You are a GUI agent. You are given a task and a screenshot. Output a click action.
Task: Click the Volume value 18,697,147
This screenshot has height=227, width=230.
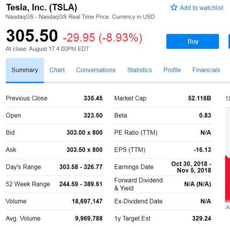coord(87,201)
